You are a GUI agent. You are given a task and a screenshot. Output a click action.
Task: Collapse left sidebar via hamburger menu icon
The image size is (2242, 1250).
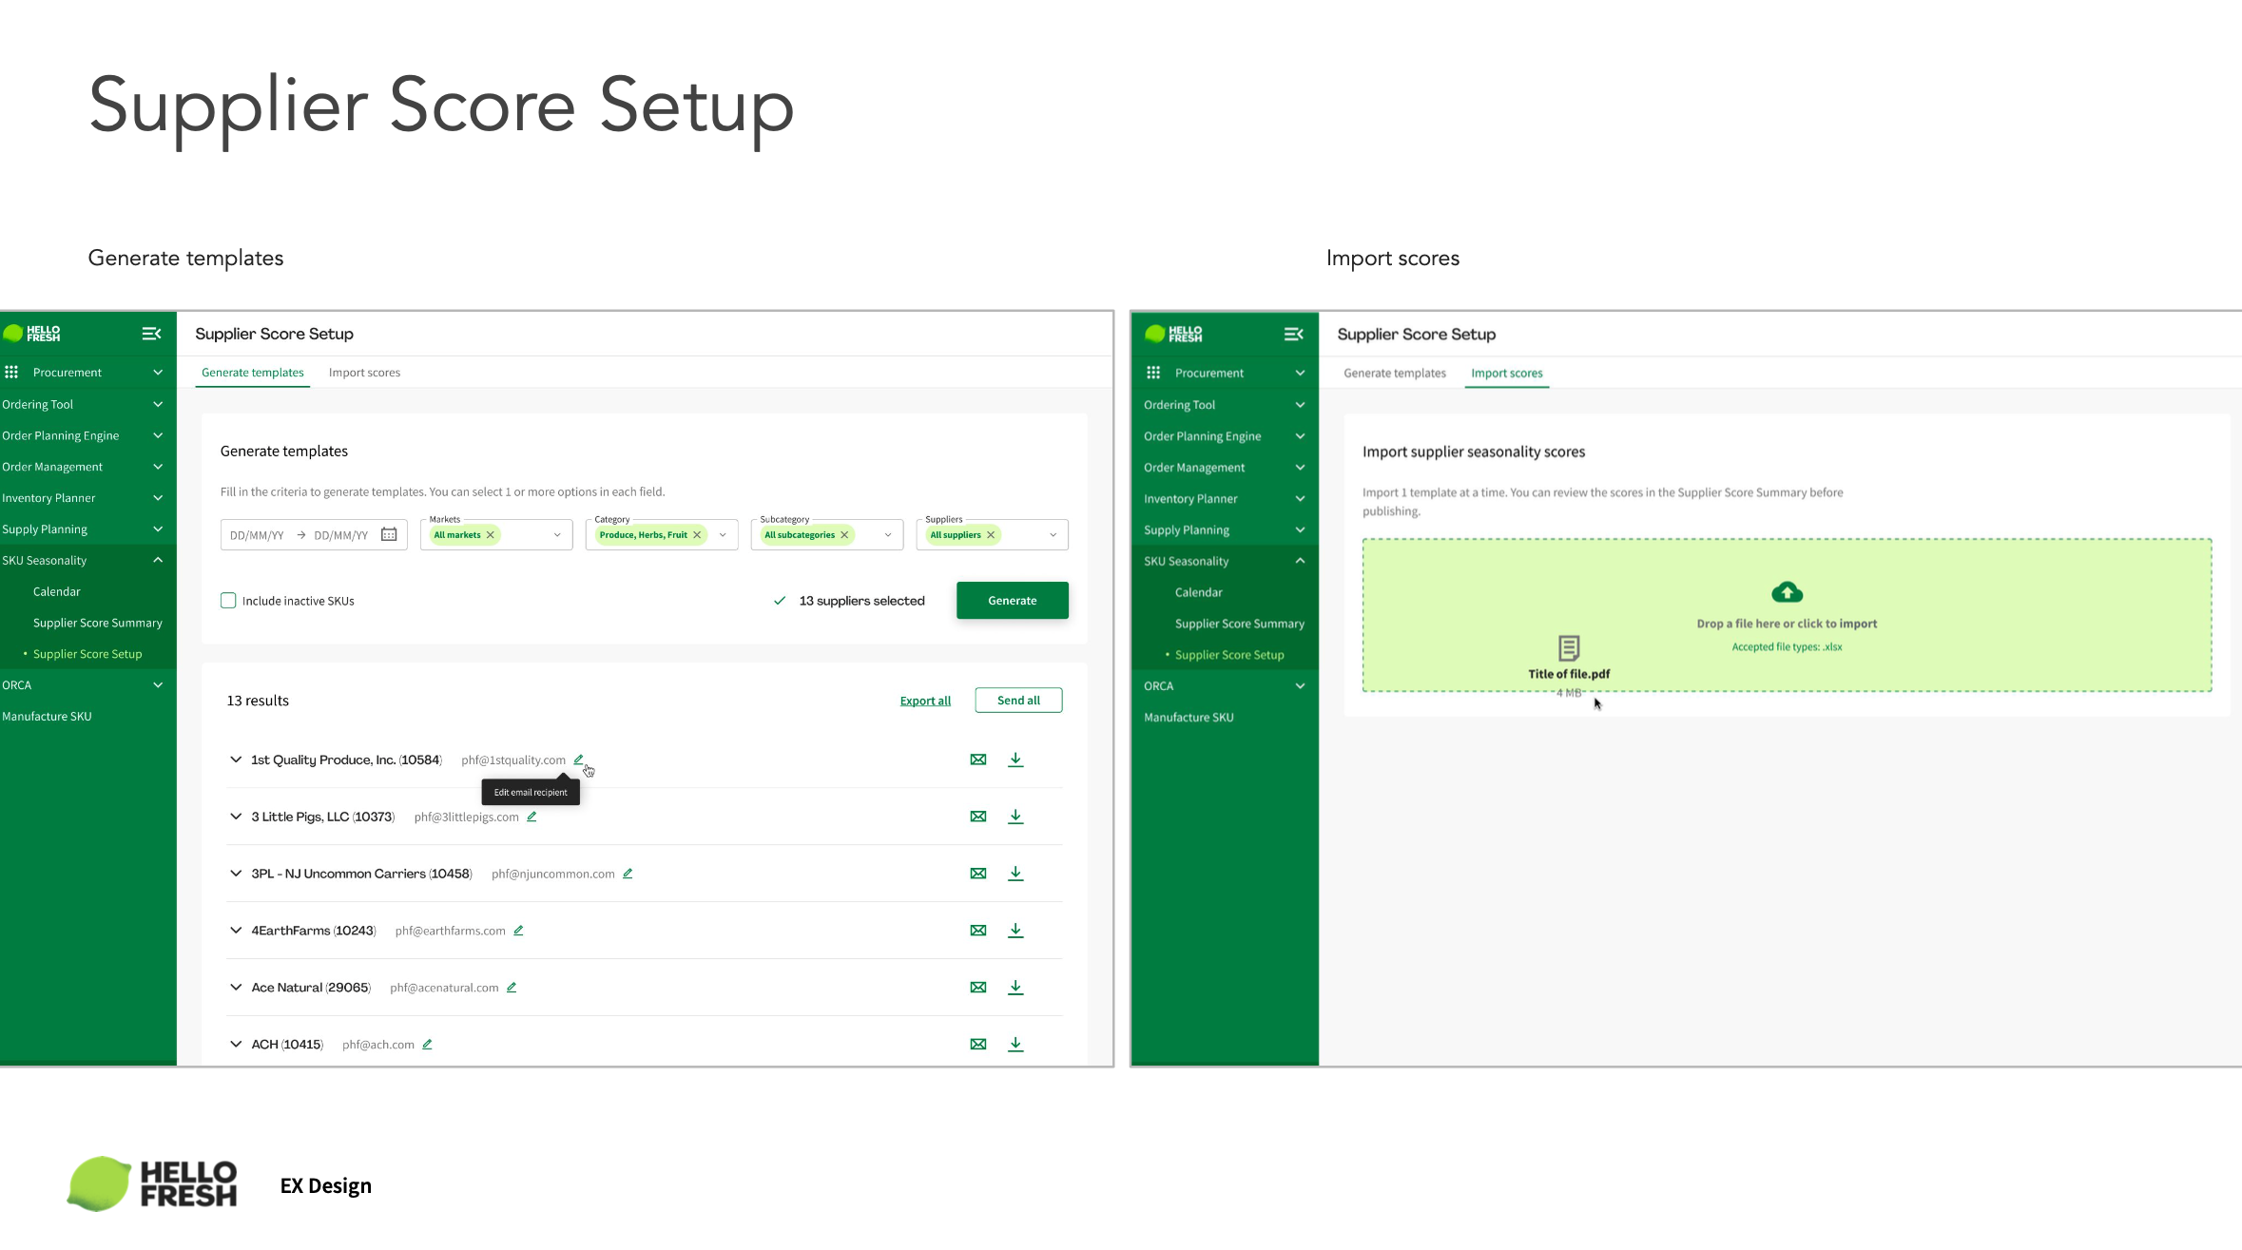tap(151, 334)
